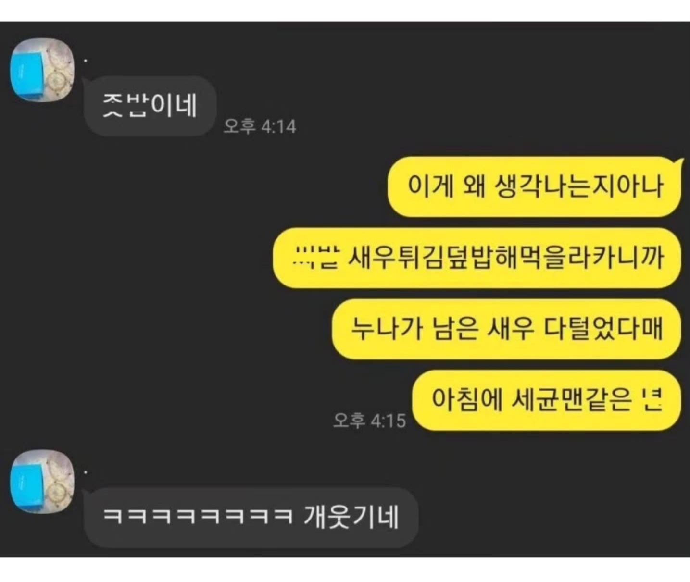Tap the sender name dot above 개웃기네 message
Viewport: 690px width, 582px height.
[x=86, y=472]
